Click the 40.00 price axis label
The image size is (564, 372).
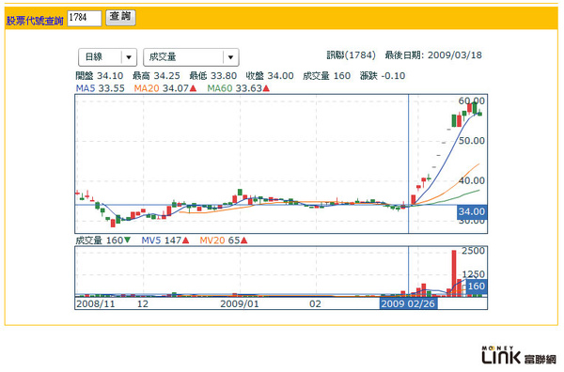(472, 180)
